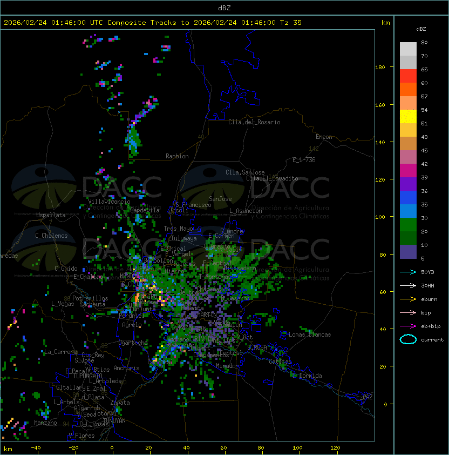Click the 'S_Francisco' map label

(193, 205)
